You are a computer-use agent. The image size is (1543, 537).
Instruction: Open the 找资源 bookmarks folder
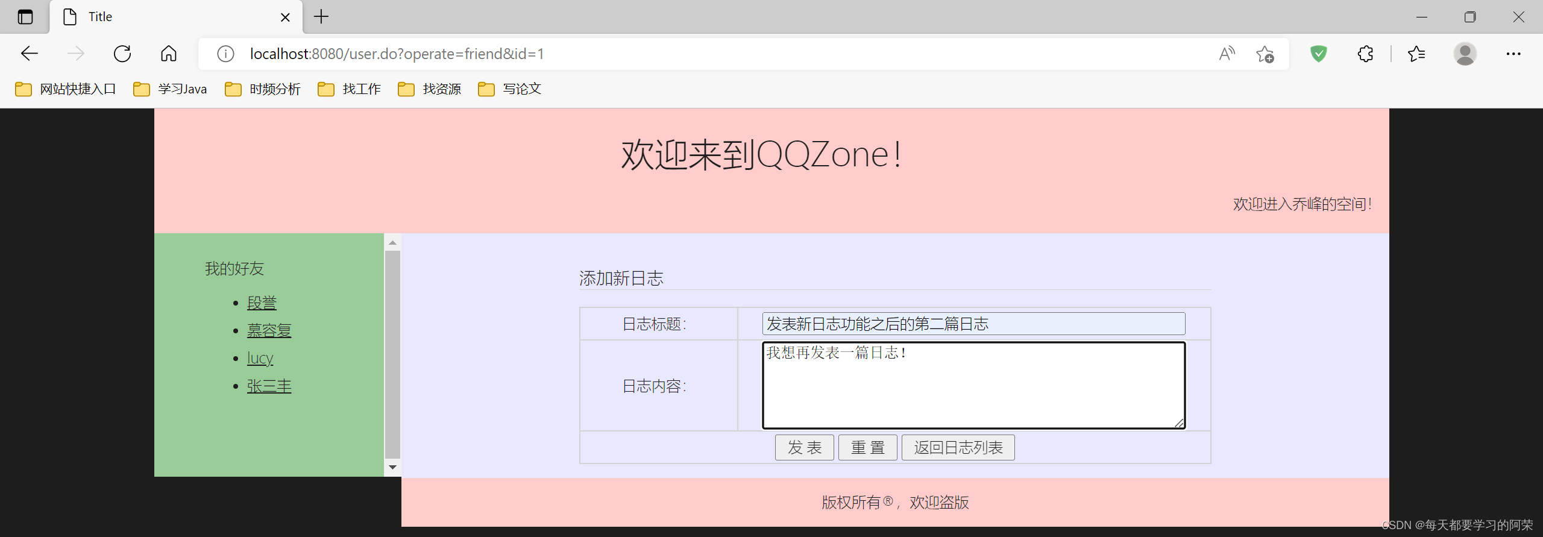click(x=430, y=89)
